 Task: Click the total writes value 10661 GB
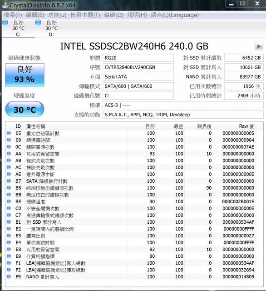coord(244,67)
